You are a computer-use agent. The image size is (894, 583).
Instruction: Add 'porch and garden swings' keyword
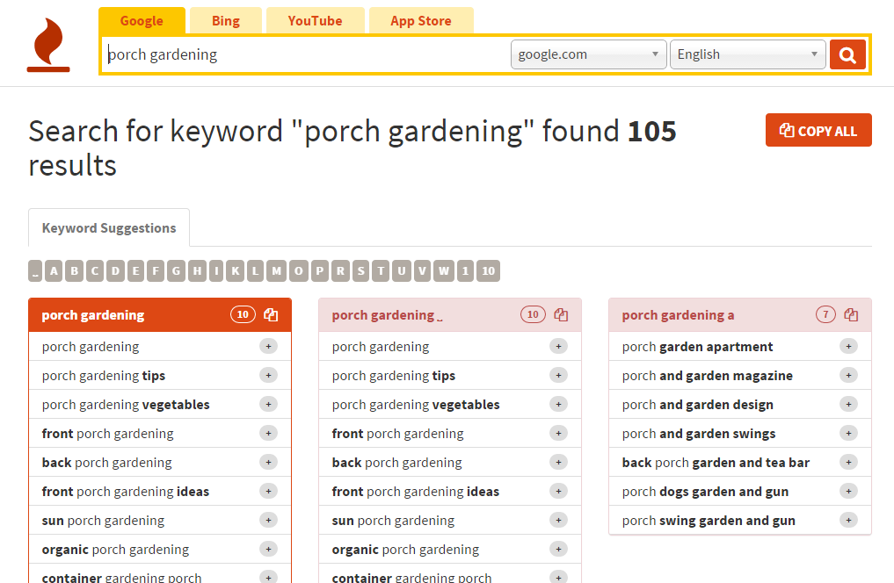click(849, 433)
